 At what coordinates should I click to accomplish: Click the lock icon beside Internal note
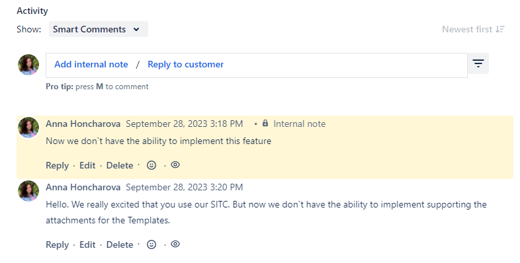coord(265,123)
